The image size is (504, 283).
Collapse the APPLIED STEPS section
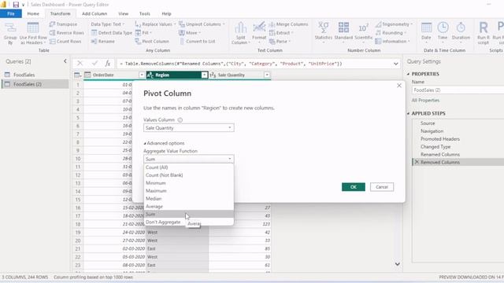tap(408, 113)
